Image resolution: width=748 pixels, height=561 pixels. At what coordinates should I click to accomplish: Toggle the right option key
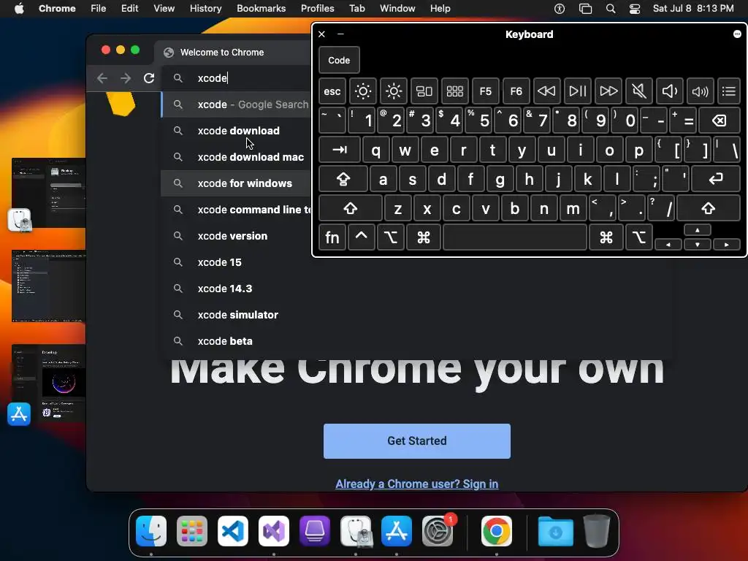[639, 237]
